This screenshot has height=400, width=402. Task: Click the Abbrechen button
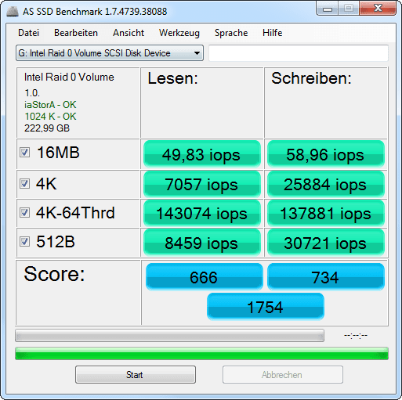coord(283,375)
